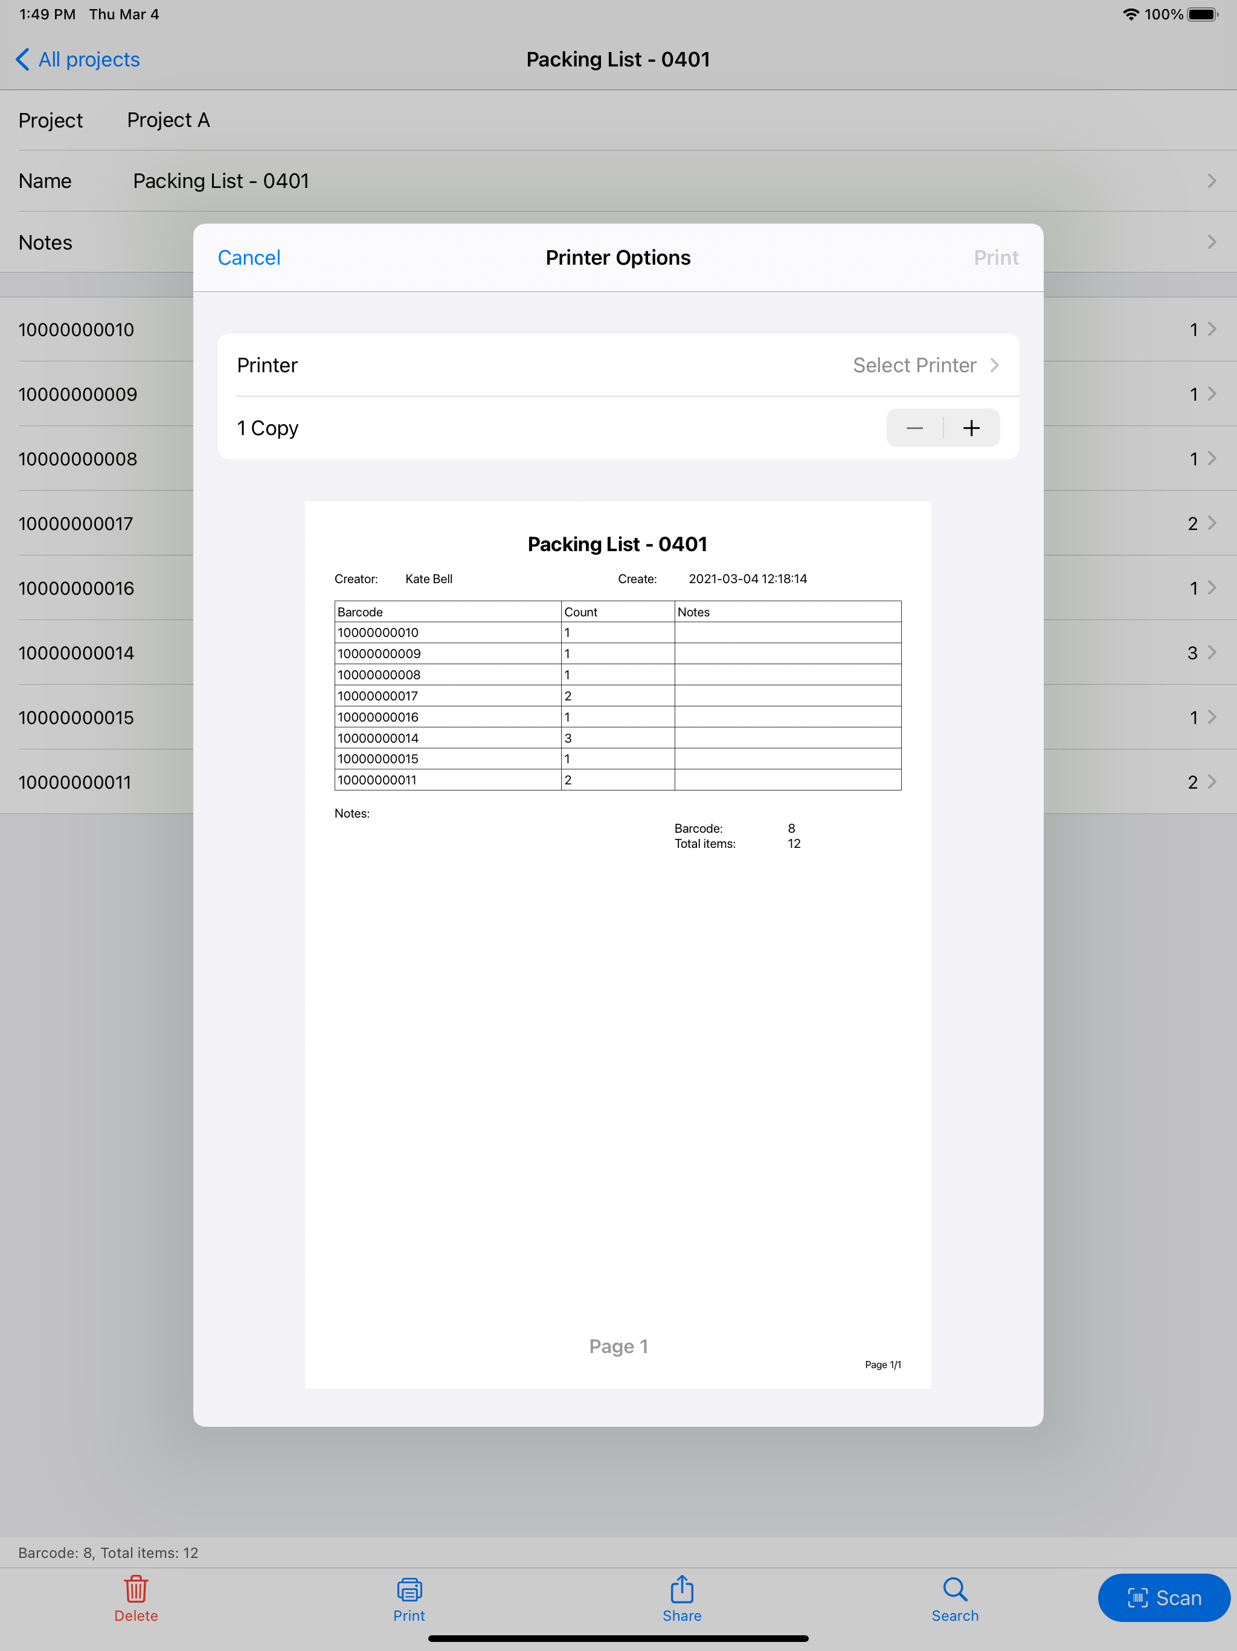Expand the Notes row chevron
This screenshot has width=1237, height=1651.
click(x=1212, y=242)
